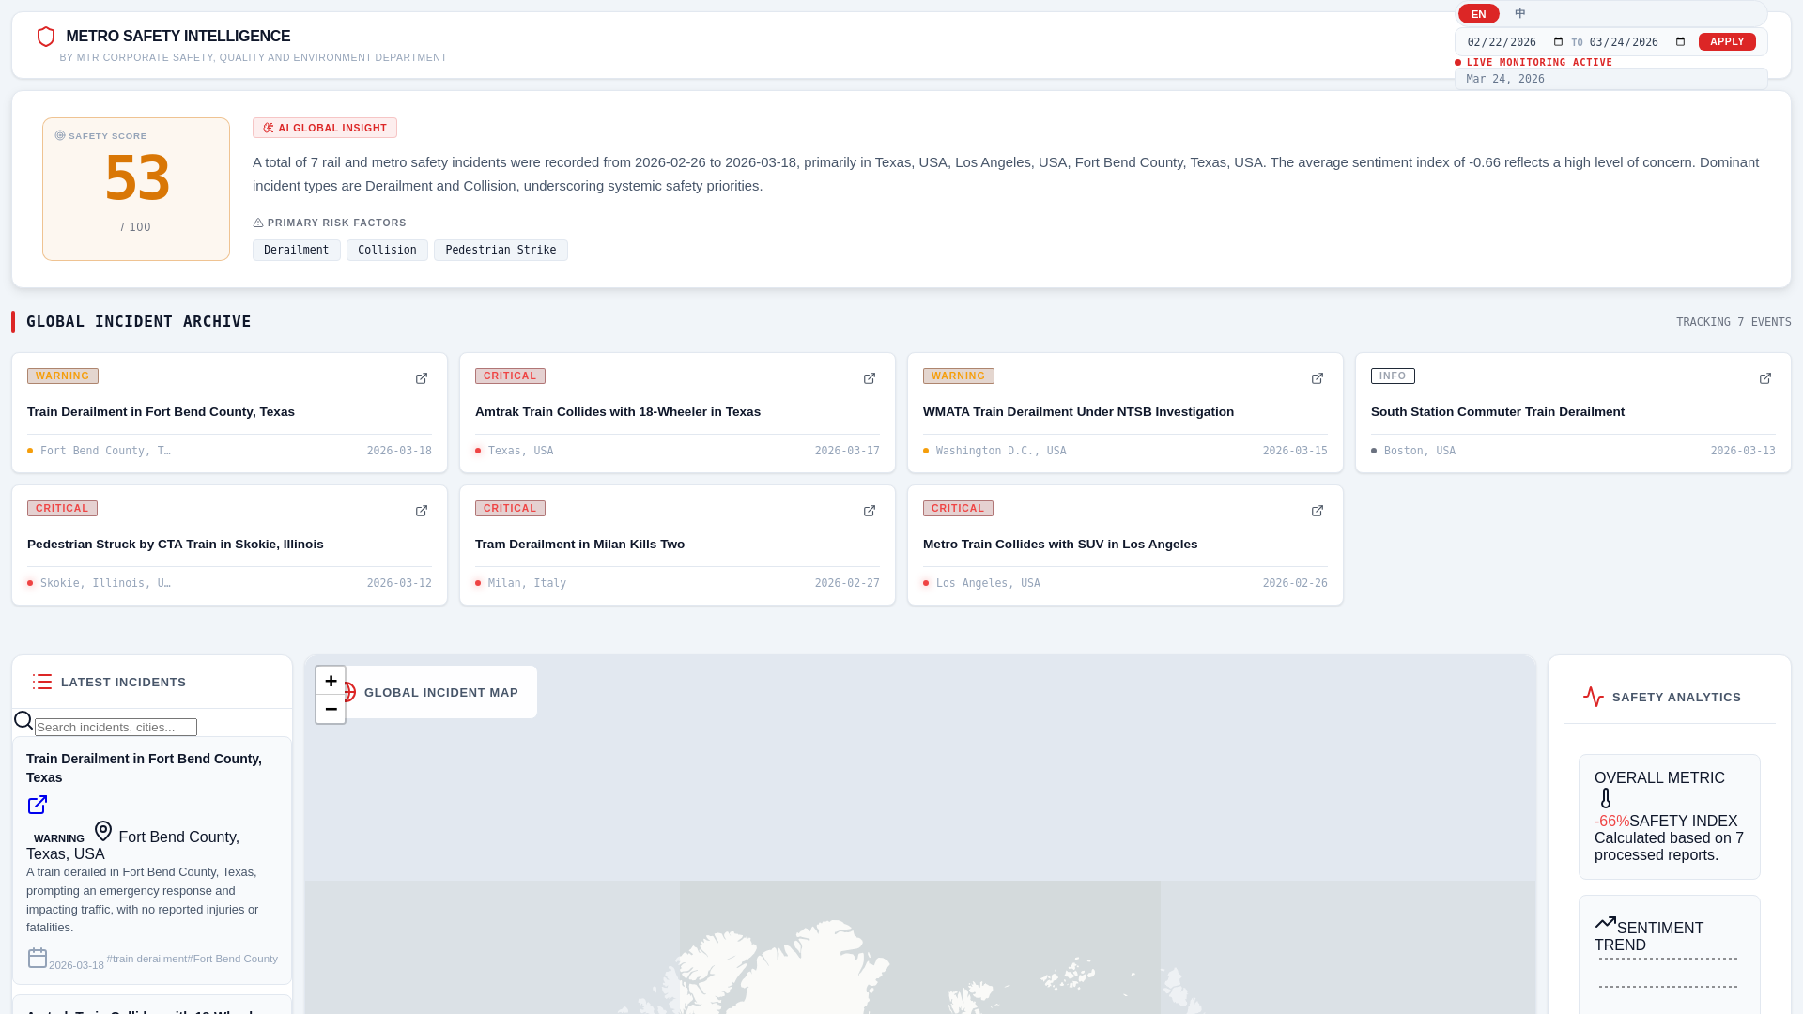This screenshot has width=1803, height=1014.
Task: Click the trending arrow icon in Sentiment Trend
Action: click(1606, 923)
